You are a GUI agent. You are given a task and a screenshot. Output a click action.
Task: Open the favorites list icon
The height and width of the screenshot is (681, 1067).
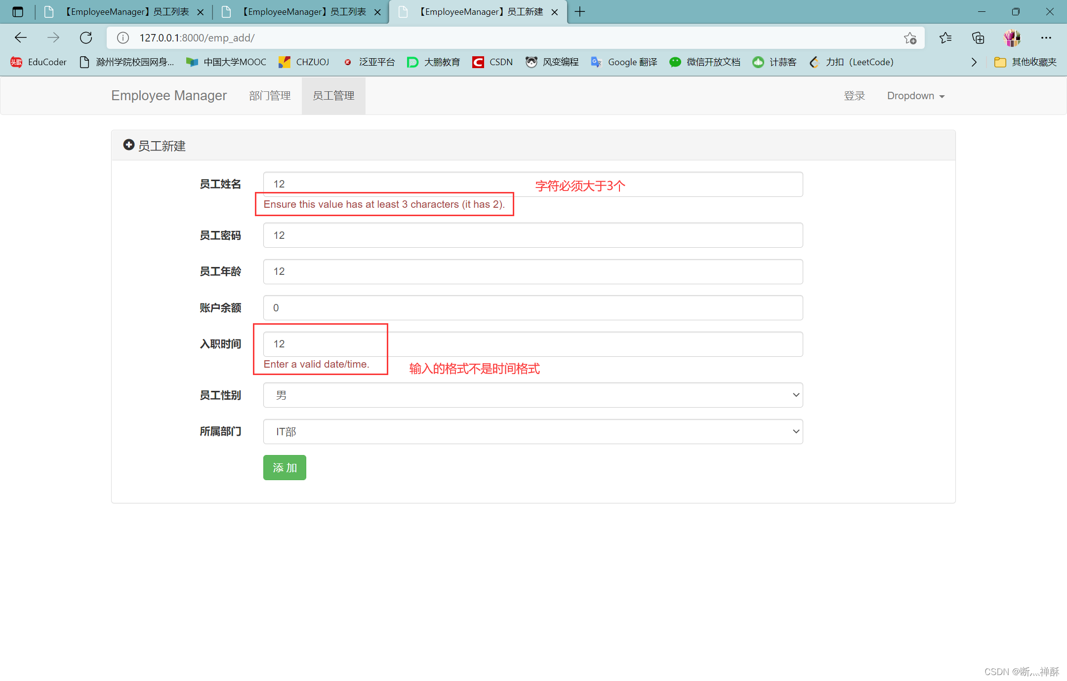tap(945, 38)
